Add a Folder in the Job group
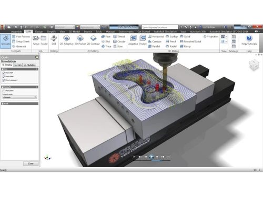The image size is (263, 197). tap(44, 40)
